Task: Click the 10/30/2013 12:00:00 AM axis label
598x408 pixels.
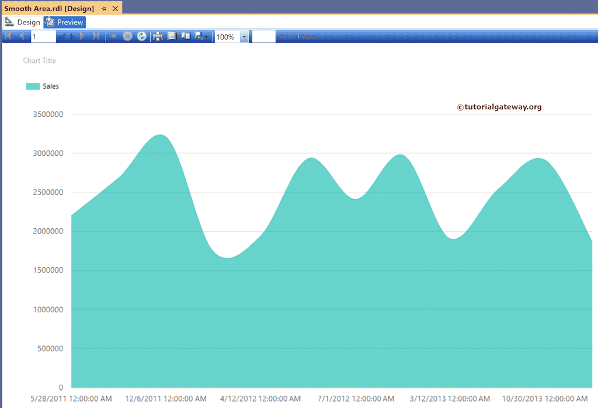Action: [545, 399]
